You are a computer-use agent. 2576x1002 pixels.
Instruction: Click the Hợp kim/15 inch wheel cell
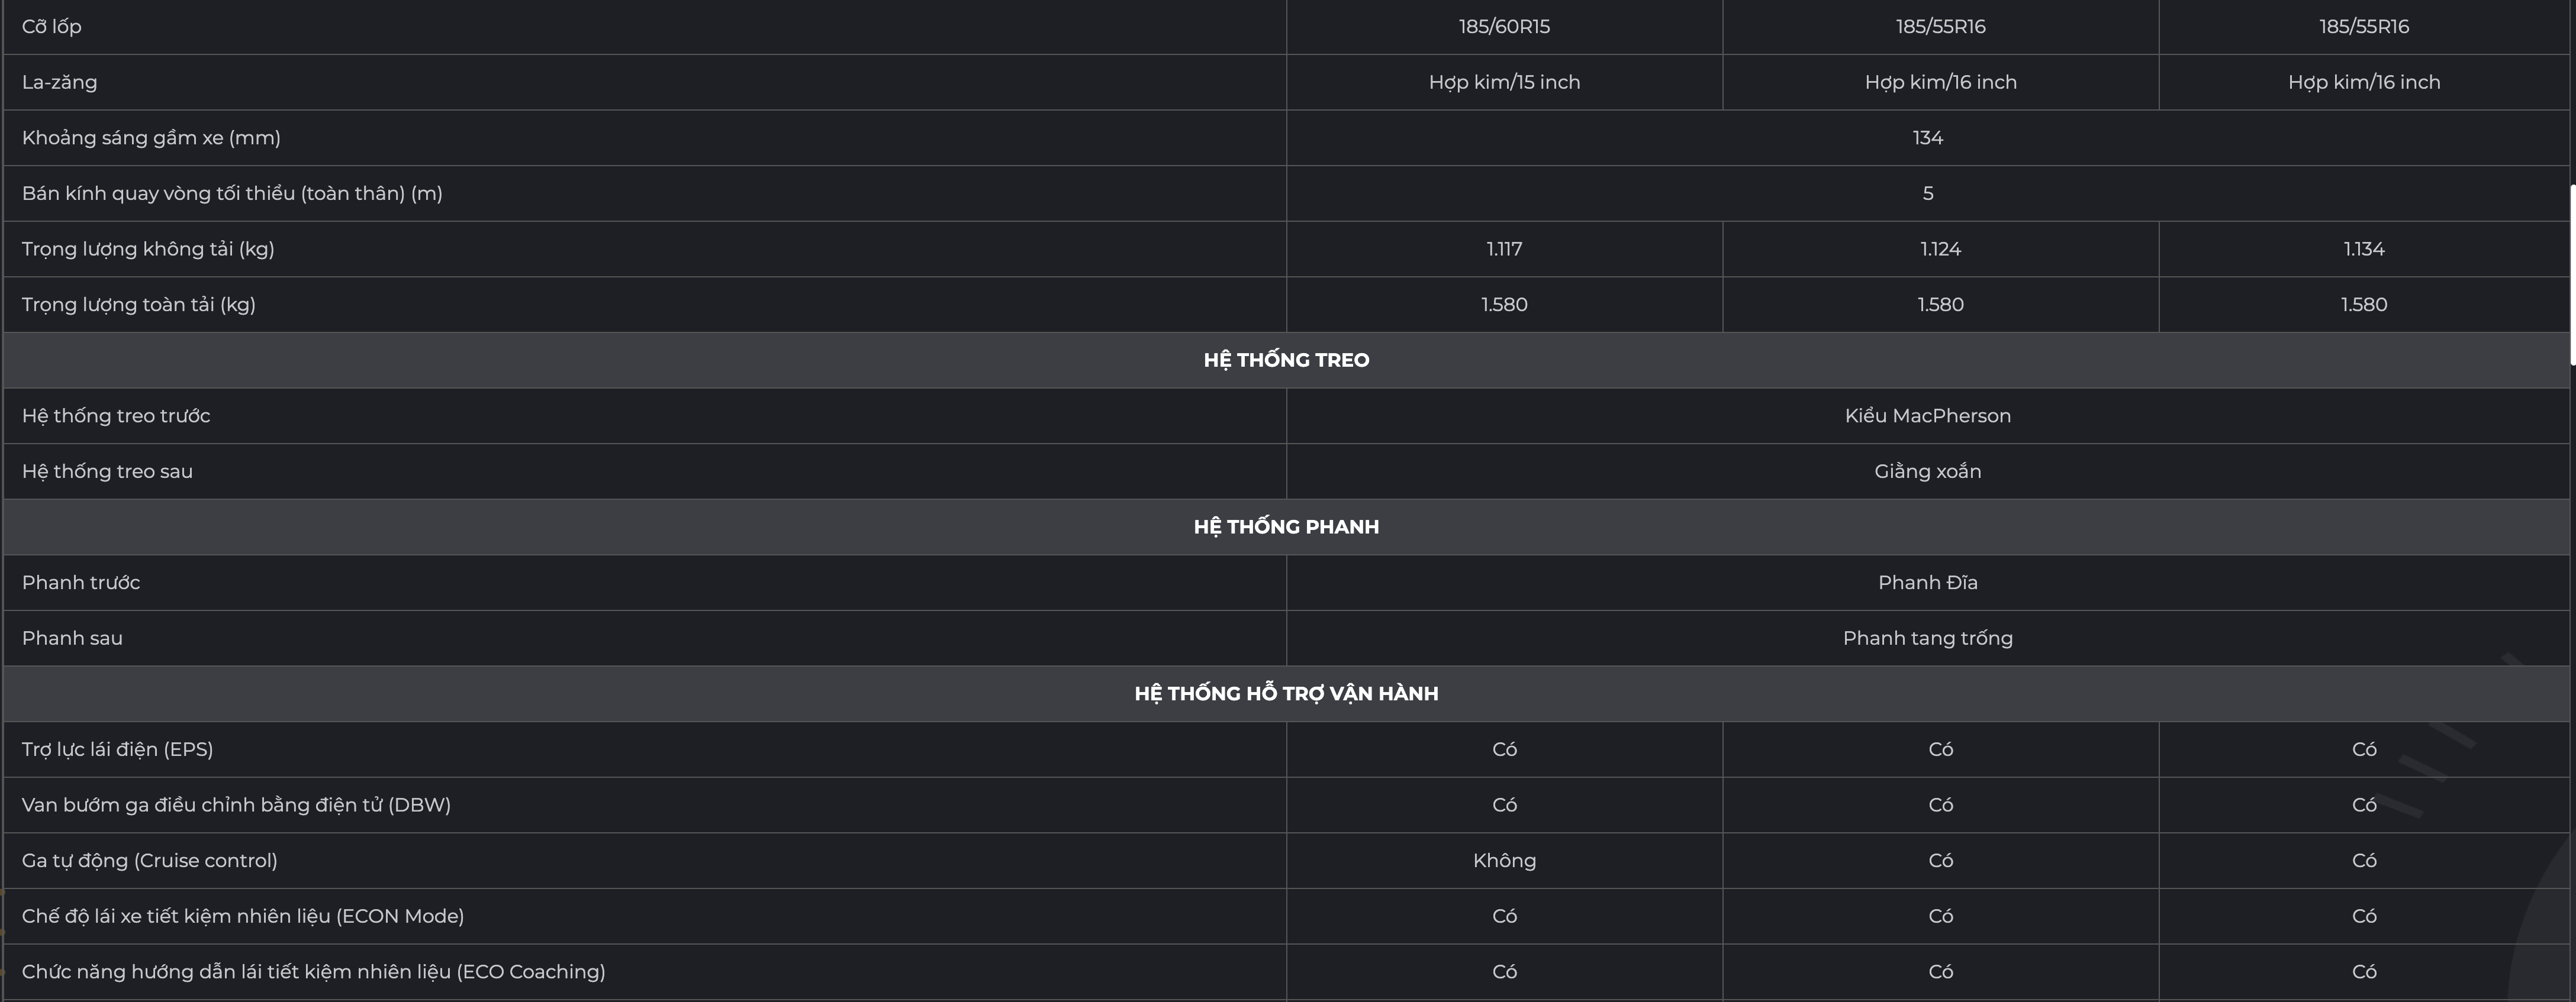click(x=1504, y=82)
